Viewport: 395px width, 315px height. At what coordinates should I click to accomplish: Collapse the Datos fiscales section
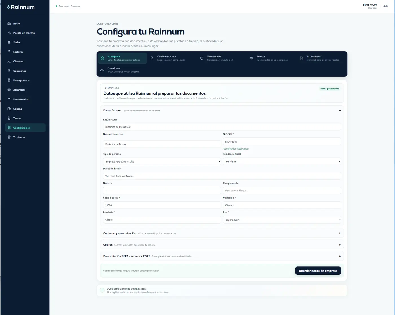click(x=340, y=111)
